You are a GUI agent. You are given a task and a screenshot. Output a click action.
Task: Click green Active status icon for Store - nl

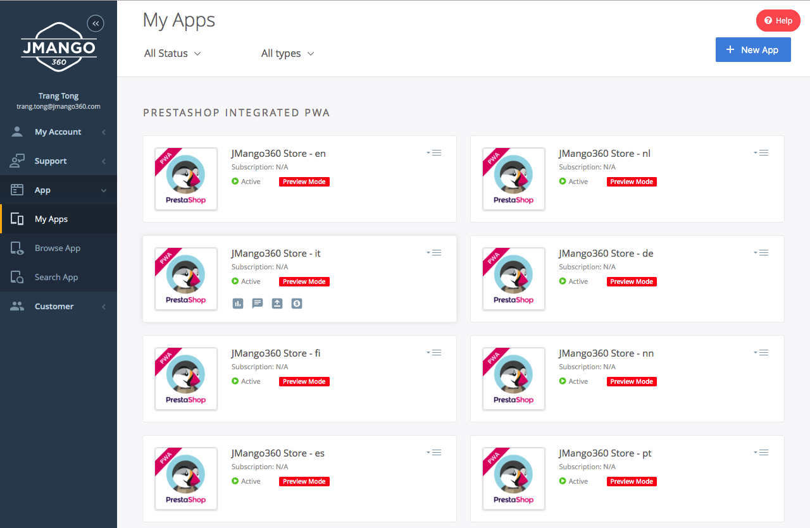coord(563,181)
